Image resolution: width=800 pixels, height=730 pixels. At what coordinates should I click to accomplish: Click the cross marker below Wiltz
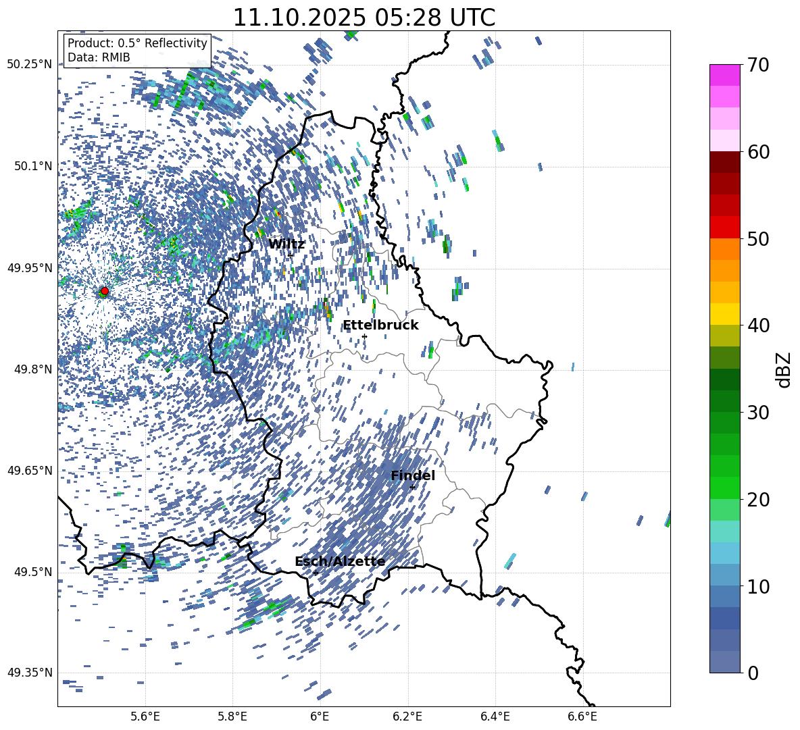[x=290, y=255]
